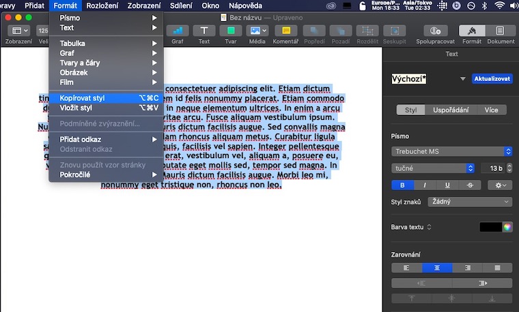Click the font size 13 b field
The image size is (519, 312).
click(493, 168)
